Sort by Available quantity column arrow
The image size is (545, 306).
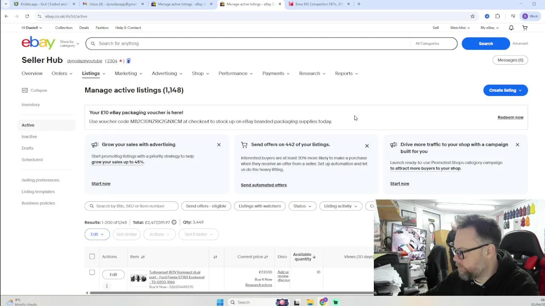[314, 257]
